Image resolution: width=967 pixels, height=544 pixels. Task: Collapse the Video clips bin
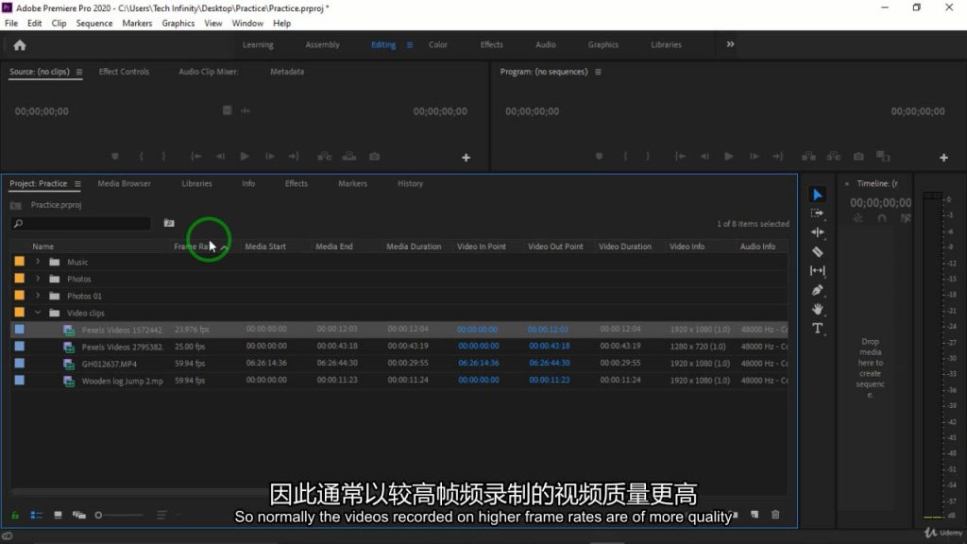coord(38,313)
